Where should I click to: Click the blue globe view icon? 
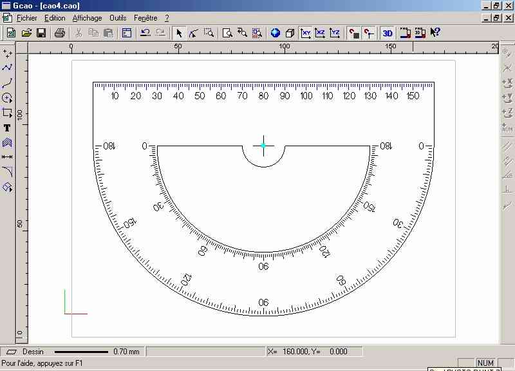pos(276,33)
